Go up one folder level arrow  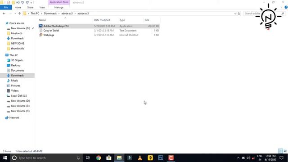pos(19,13)
